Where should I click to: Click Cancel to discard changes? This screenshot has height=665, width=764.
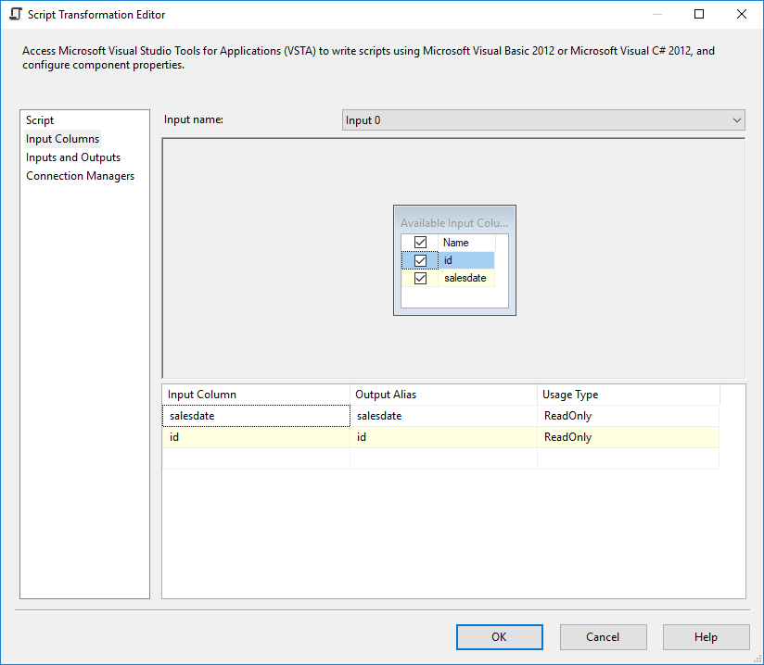[603, 637]
